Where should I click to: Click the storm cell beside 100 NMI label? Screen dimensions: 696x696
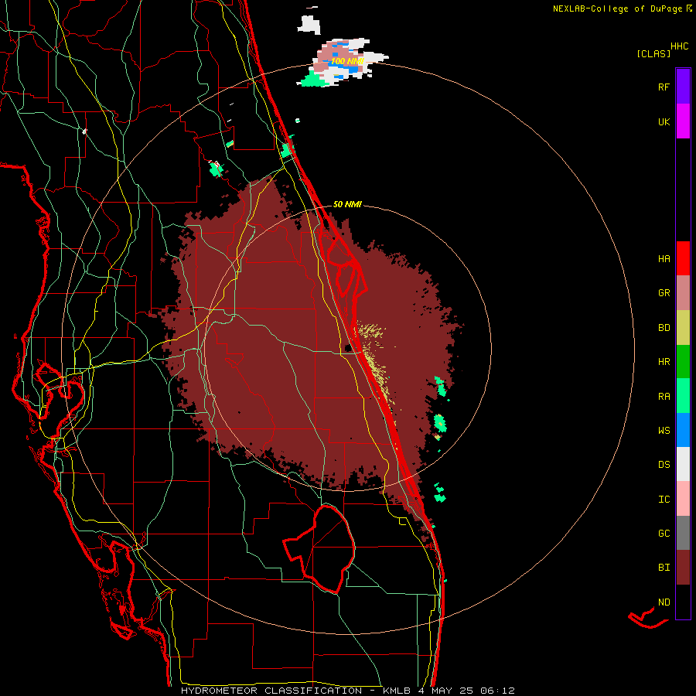pyautogui.click(x=343, y=62)
